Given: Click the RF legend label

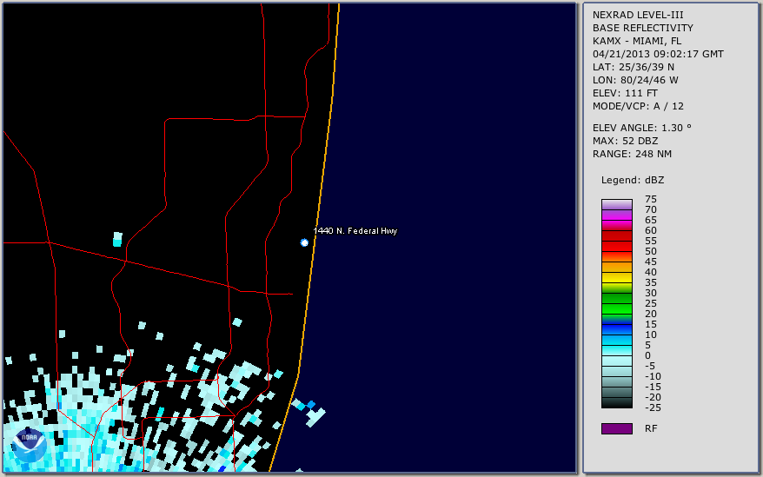Looking at the screenshot, I should click(651, 428).
